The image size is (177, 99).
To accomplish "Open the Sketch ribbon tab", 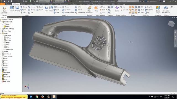I will pos(23,4).
